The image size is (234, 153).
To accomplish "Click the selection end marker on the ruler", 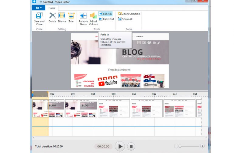I will pyautogui.click(x=48, y=93).
